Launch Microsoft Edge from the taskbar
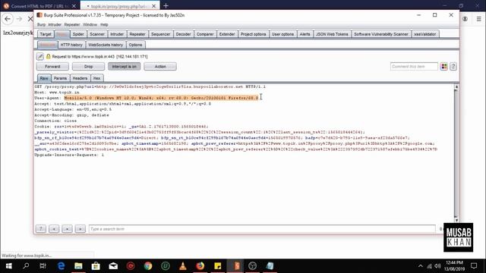This screenshot has width=486, height=273. pos(61,266)
